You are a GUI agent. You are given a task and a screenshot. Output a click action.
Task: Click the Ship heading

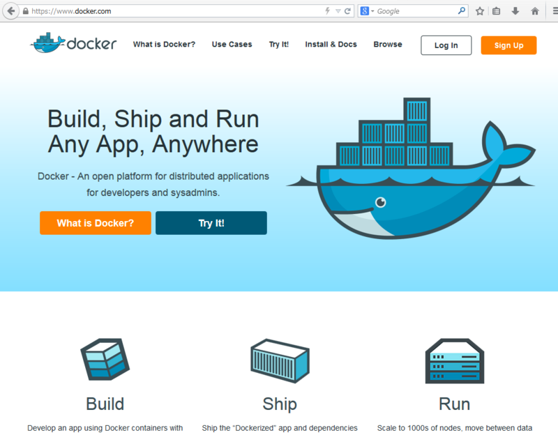[280, 404]
